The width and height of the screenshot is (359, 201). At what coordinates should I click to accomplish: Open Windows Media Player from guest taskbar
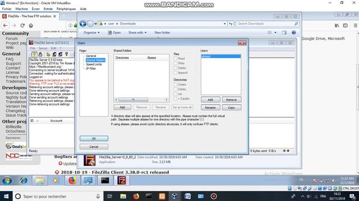tap(56, 180)
